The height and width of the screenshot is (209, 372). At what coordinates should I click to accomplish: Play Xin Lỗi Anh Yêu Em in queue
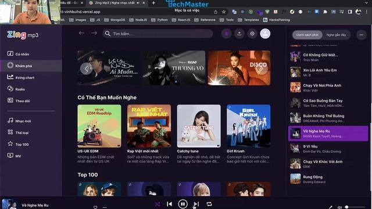[328, 72]
